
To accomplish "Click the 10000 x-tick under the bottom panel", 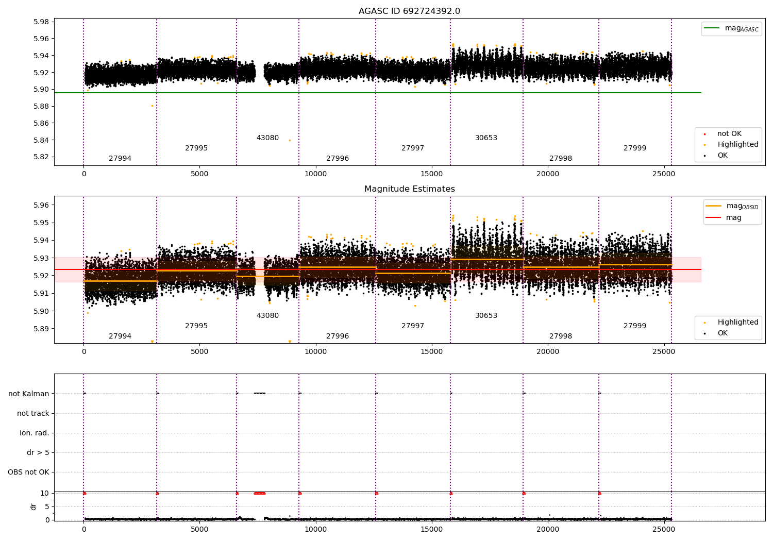I will (x=315, y=529).
